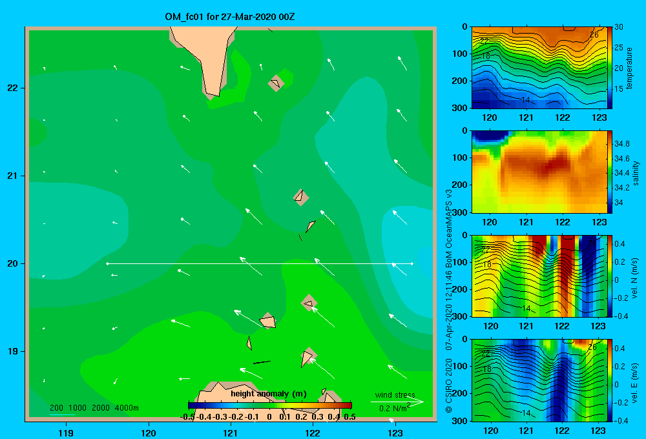Click the eastward velocity cross-section panel
The width and height of the screenshot is (646, 439).
(x=539, y=380)
